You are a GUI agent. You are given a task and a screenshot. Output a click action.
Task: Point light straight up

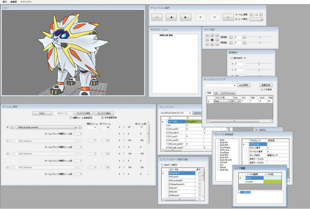(212, 35)
